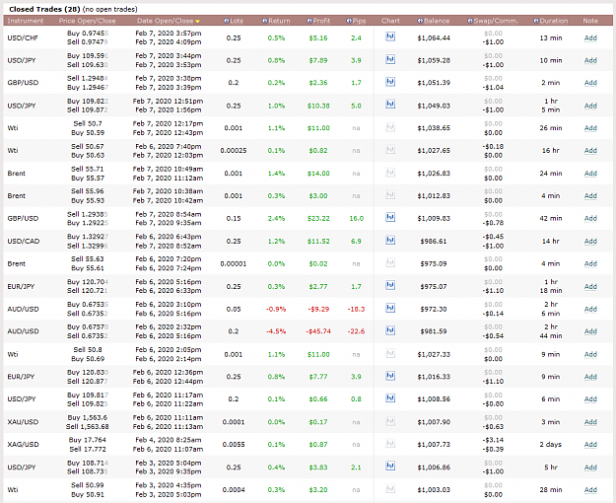Click balance value $1,064.44
The height and width of the screenshot is (503, 616).
pyautogui.click(x=434, y=37)
